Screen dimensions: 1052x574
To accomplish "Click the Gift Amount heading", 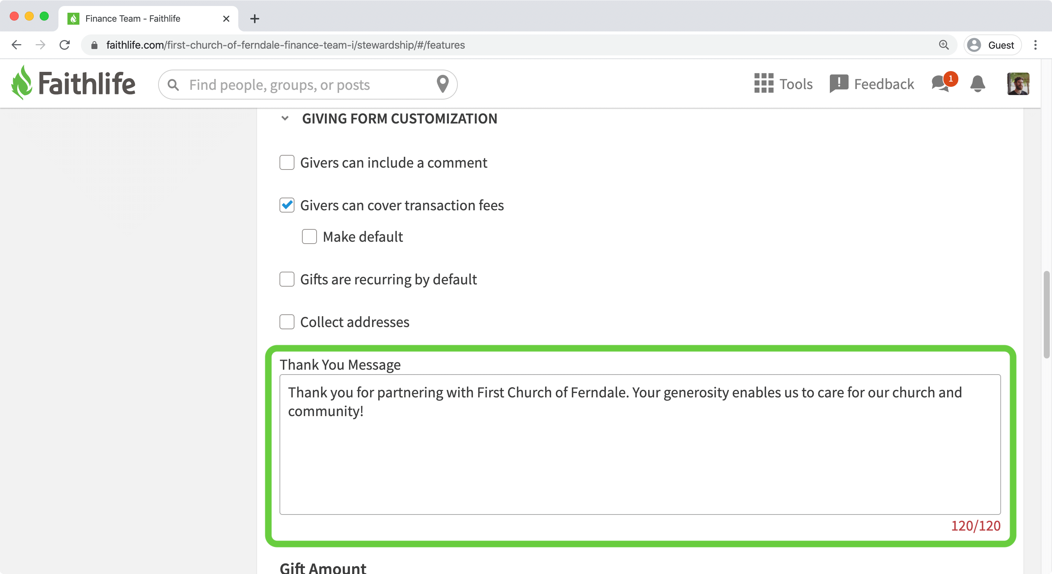I will point(323,568).
